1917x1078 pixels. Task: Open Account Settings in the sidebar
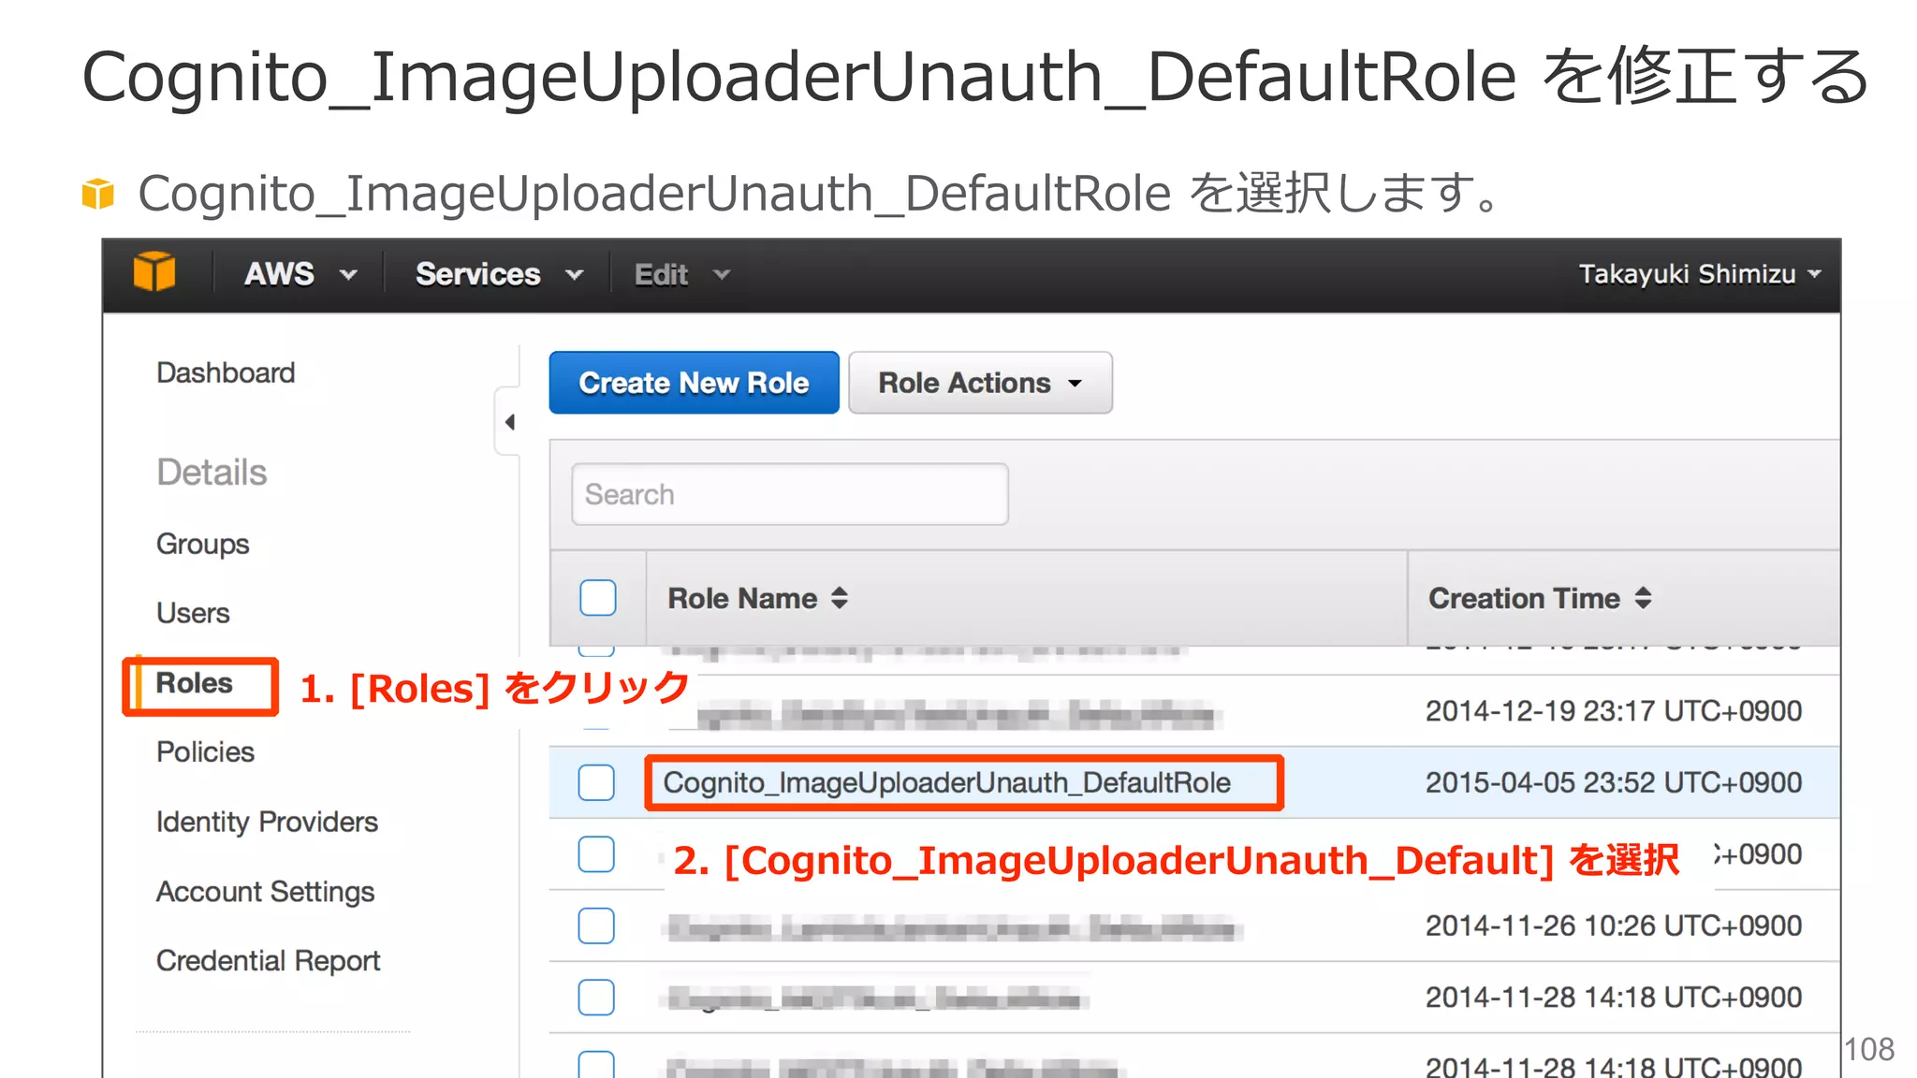265,892
